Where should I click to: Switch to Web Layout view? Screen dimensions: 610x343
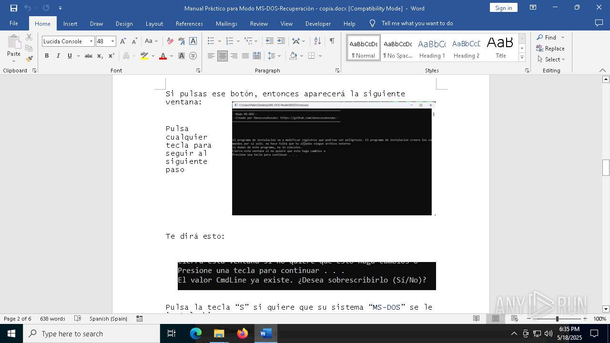point(515,319)
